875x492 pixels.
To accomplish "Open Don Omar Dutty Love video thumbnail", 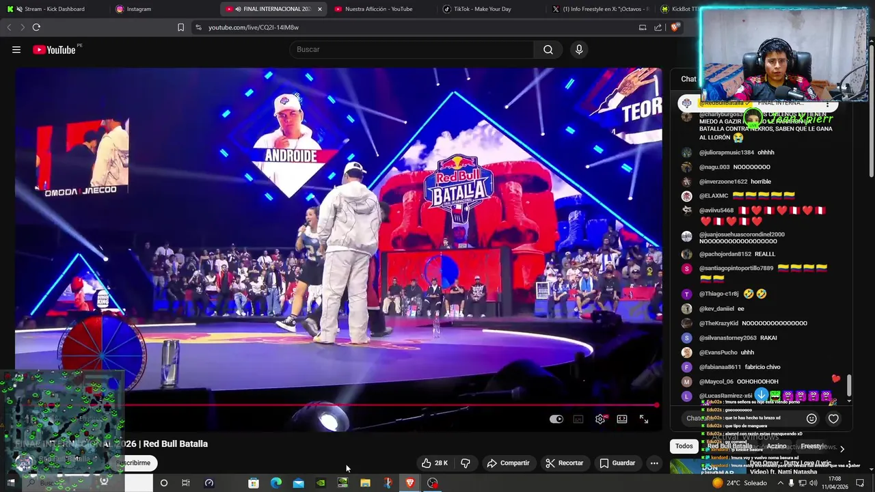I will point(708,466).
